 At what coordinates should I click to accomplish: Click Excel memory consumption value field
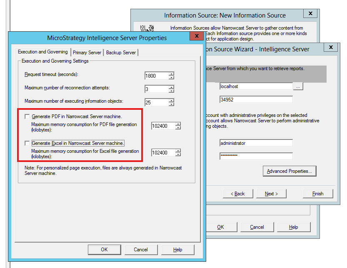pyautogui.click(x=163, y=153)
